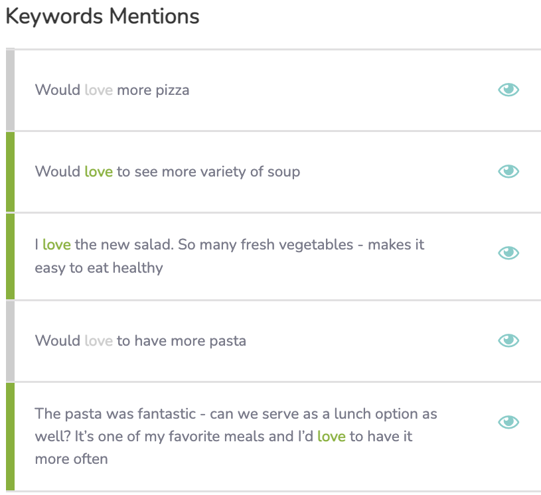The image size is (541, 495).
Task: Click eye icon next to pasta was fantastic comment
Action: point(508,422)
